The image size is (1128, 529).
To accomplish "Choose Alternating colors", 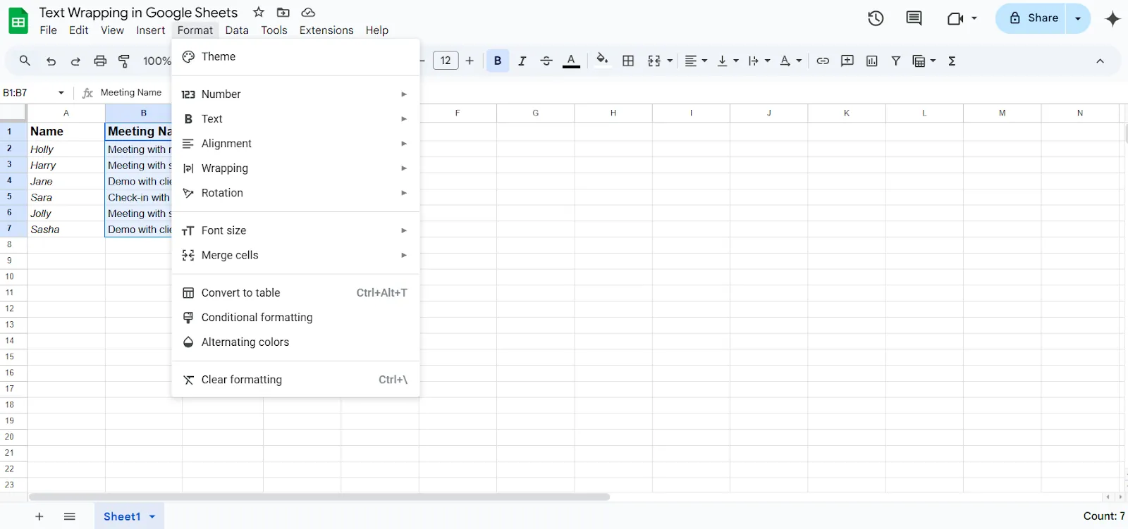I will click(296, 342).
